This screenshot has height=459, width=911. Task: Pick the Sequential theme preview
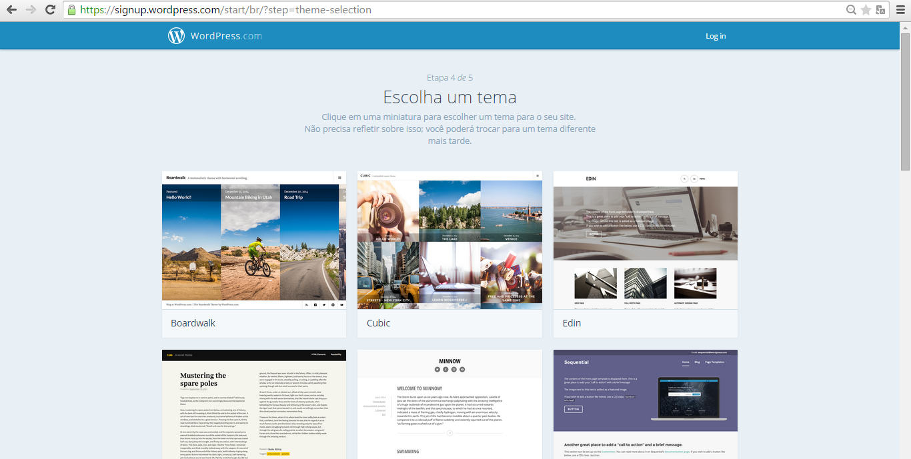[x=646, y=404]
